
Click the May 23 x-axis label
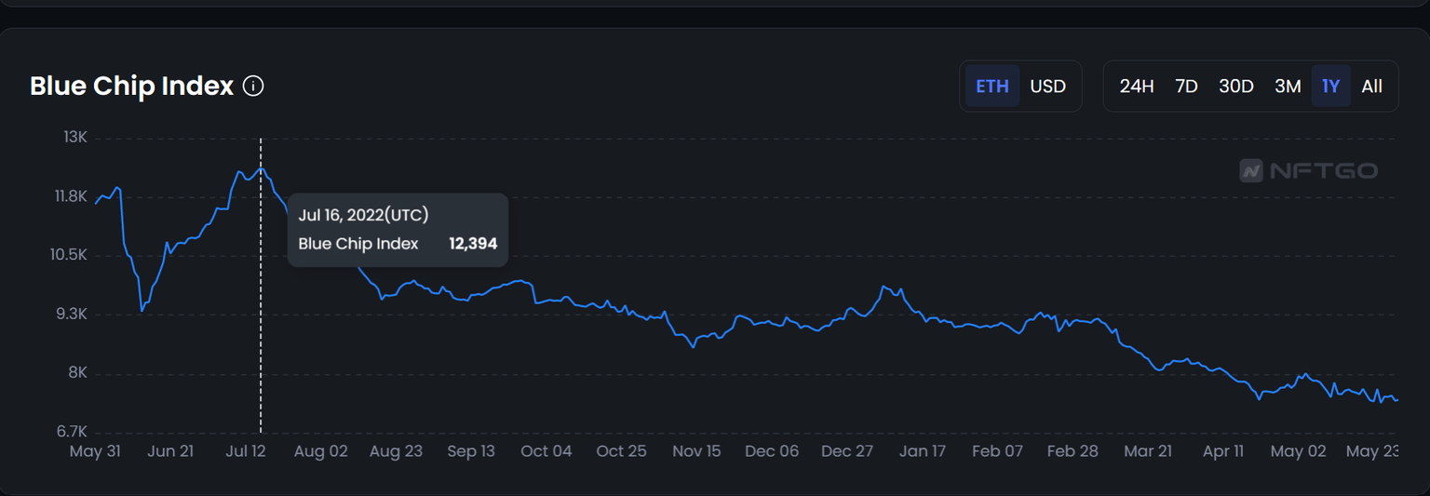1374,451
